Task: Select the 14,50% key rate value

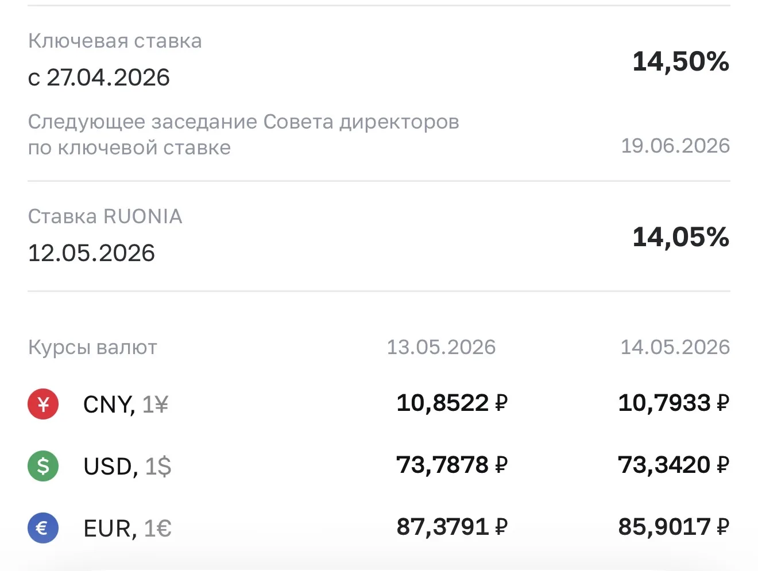Action: click(680, 61)
